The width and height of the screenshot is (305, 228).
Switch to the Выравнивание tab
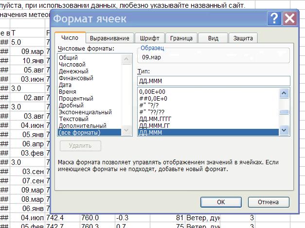click(x=110, y=38)
